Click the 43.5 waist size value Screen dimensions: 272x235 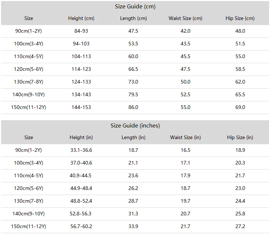pyautogui.click(x=185, y=44)
